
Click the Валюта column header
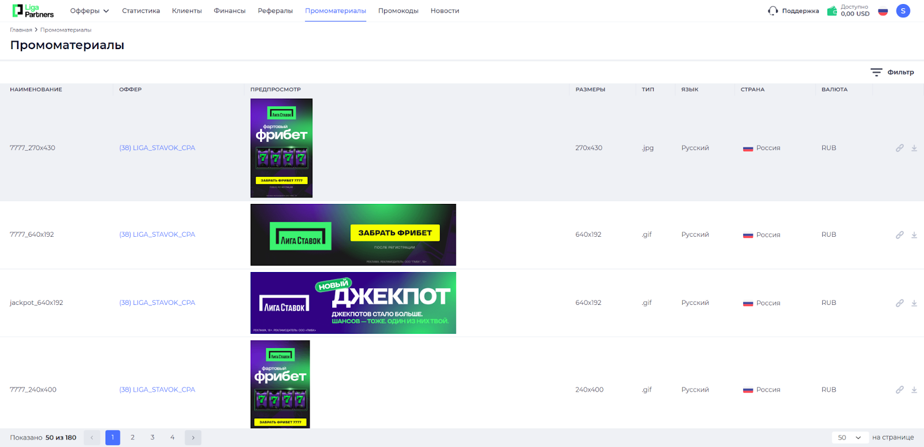click(834, 90)
